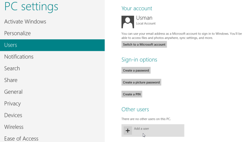Click Create a picture password button
The height and width of the screenshot is (142, 243).
tap(141, 82)
